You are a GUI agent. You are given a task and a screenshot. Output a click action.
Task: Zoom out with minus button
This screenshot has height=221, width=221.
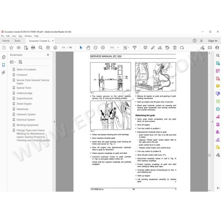pos(96,48)
